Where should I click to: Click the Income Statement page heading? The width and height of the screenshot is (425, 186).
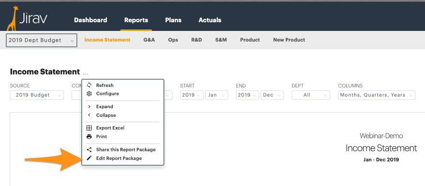pos(44,72)
